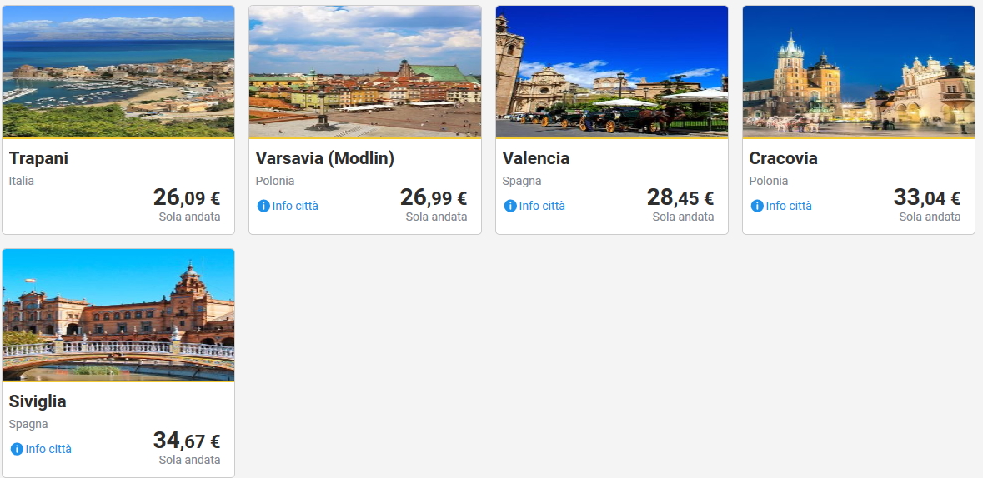Click the info icon on Varsavia card
Viewport: 983px width, 478px height.
point(264,206)
